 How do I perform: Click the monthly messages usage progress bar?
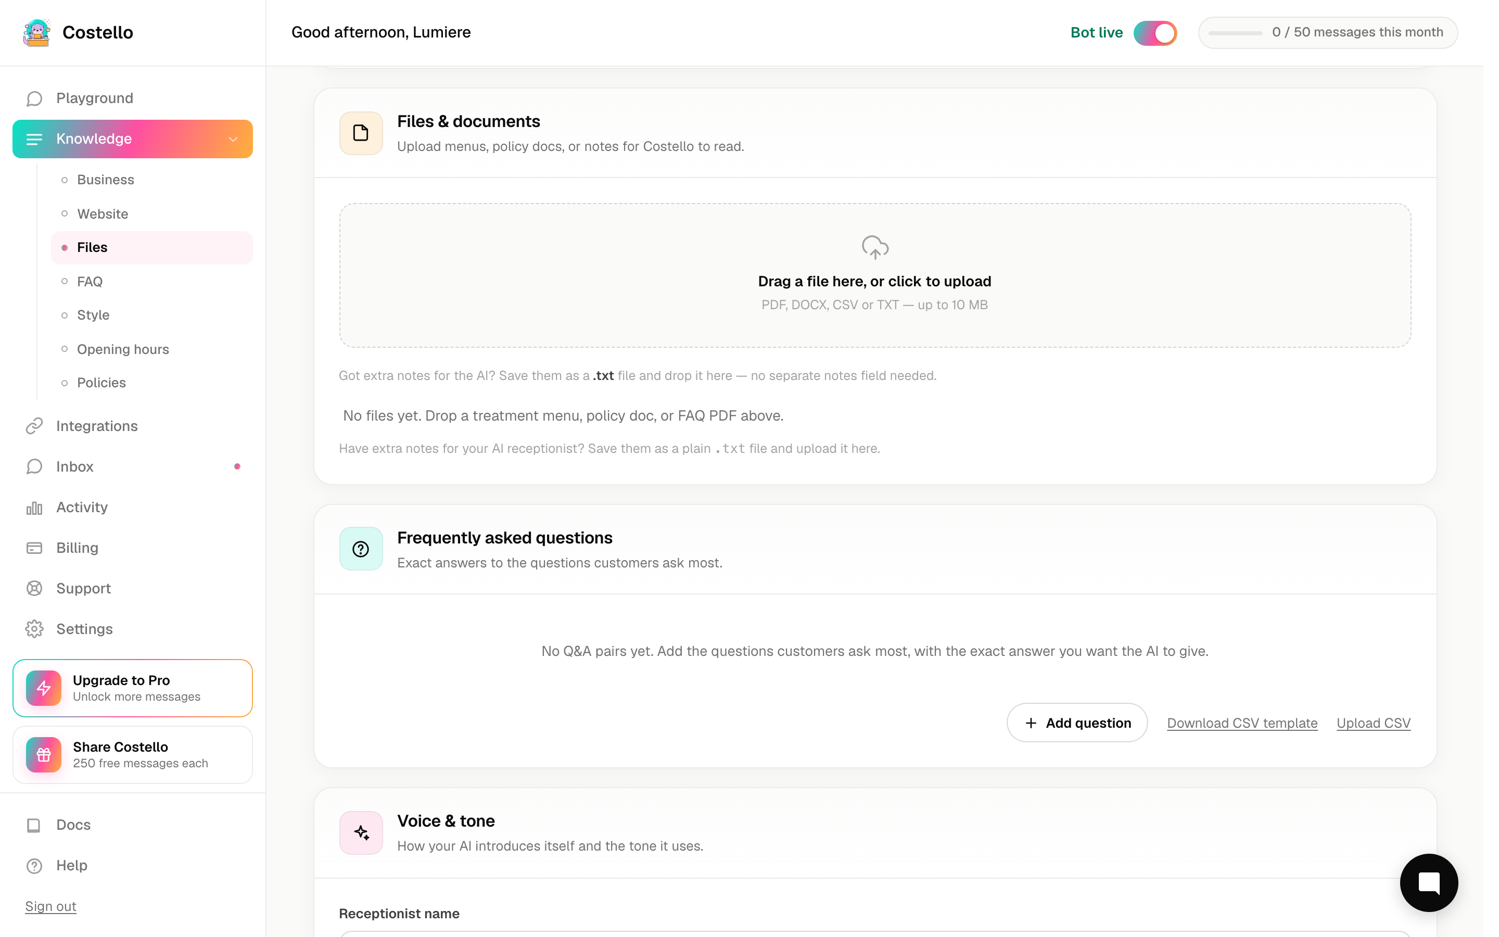pyautogui.click(x=1235, y=33)
